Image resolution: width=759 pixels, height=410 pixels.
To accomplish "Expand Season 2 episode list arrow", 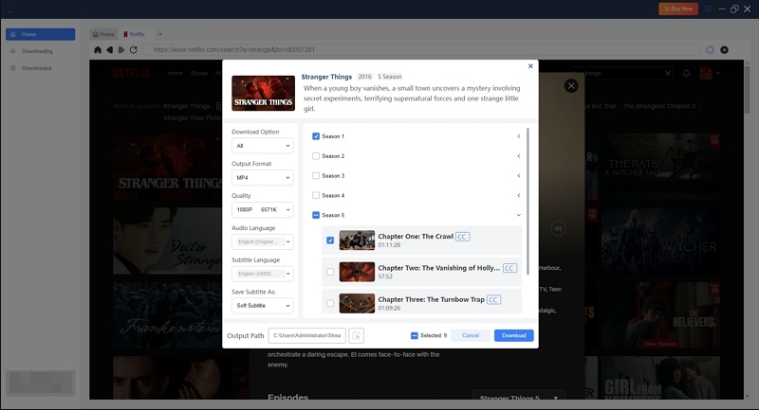I will click(519, 156).
